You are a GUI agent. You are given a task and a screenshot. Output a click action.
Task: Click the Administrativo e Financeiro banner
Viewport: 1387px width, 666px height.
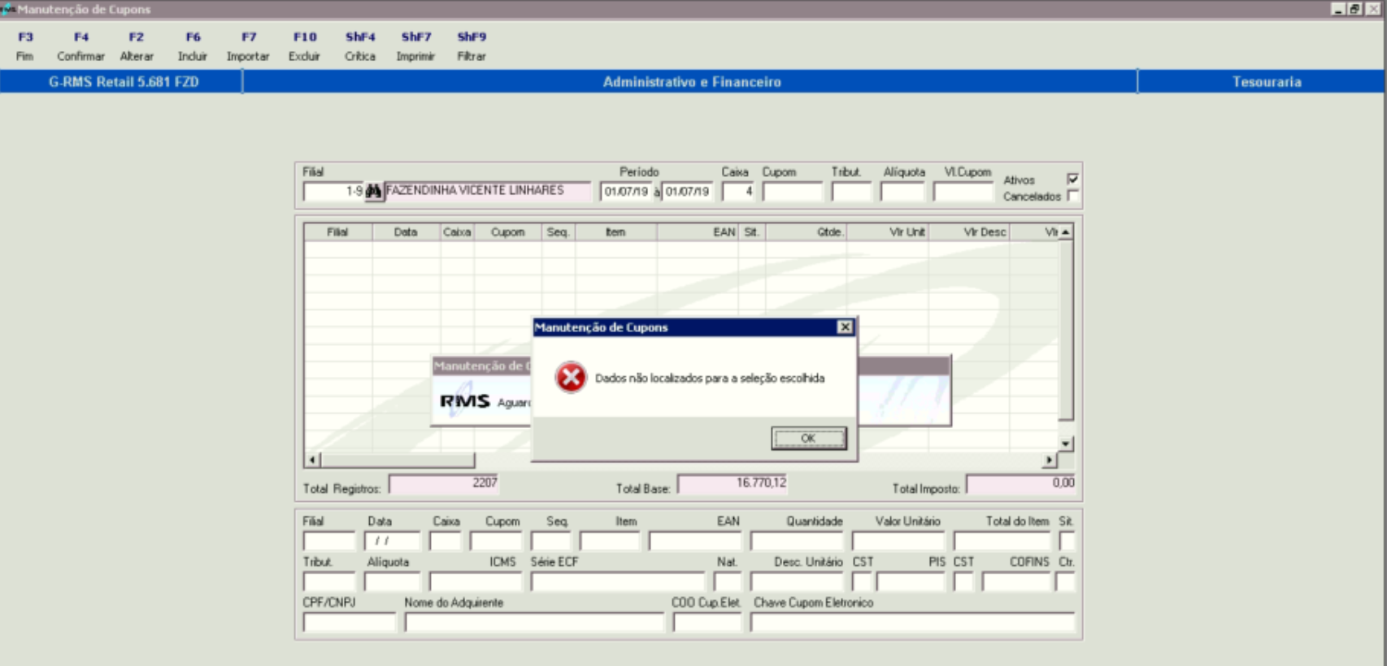[x=692, y=82]
